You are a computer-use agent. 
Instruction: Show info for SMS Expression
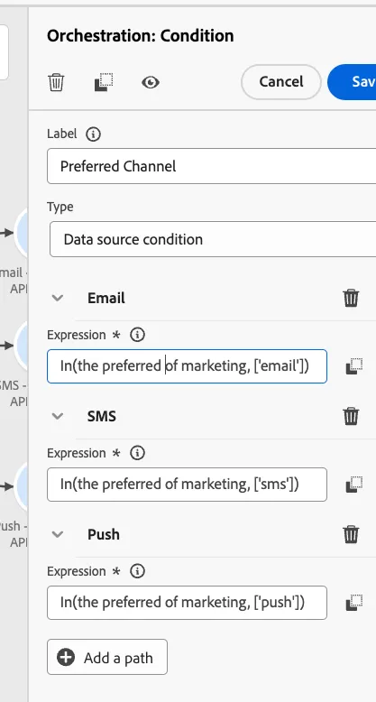(137, 453)
